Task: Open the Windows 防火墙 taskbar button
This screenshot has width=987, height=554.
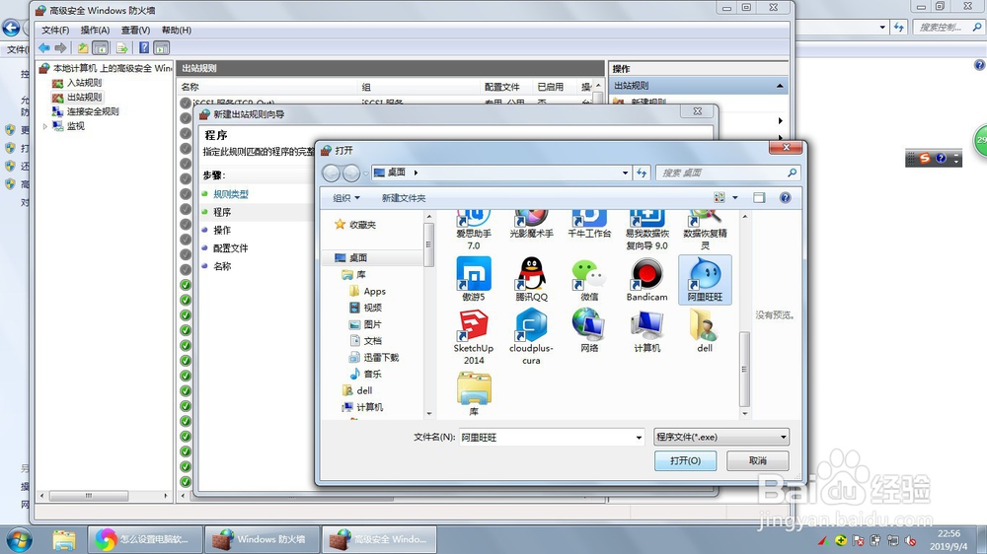Action: [x=263, y=539]
